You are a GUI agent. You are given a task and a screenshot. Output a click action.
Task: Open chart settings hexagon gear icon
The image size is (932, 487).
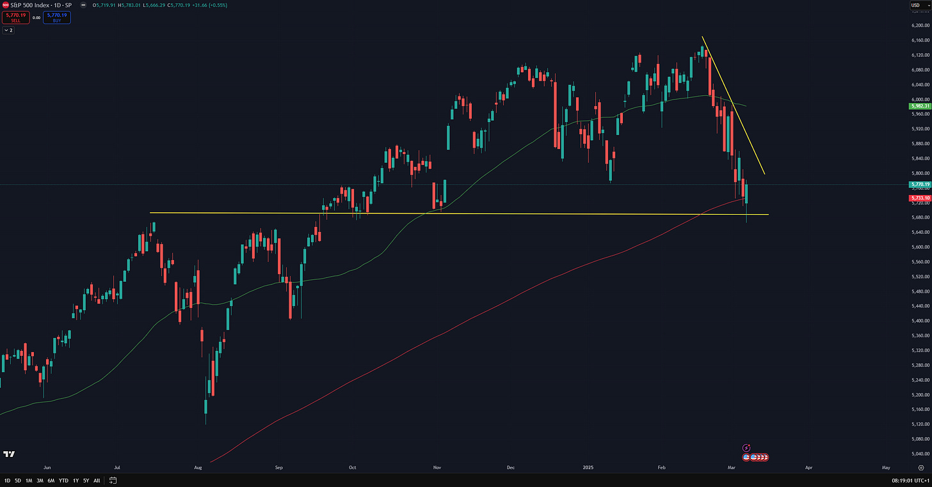[920, 467]
